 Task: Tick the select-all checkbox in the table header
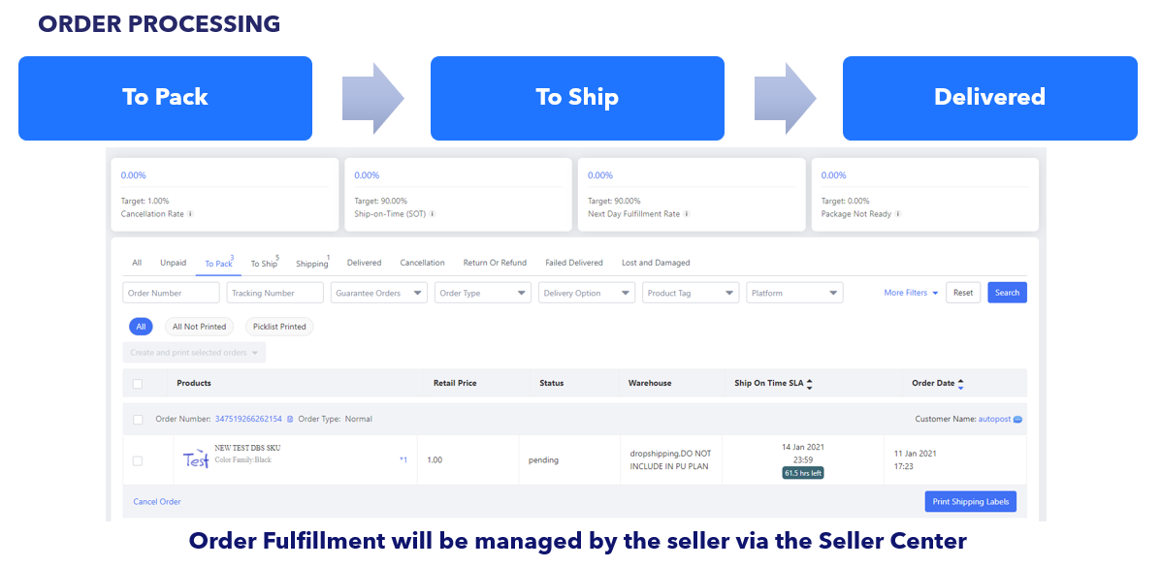click(x=138, y=384)
